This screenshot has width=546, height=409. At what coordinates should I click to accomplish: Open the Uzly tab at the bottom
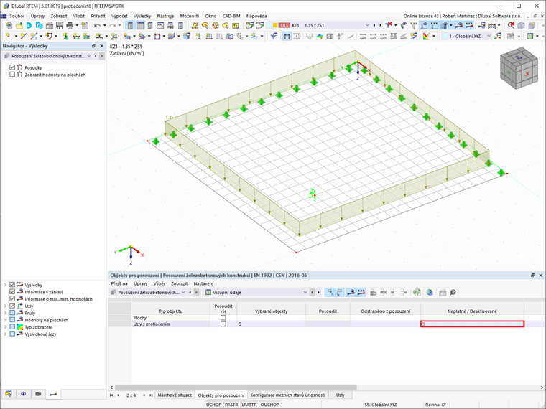click(x=341, y=395)
